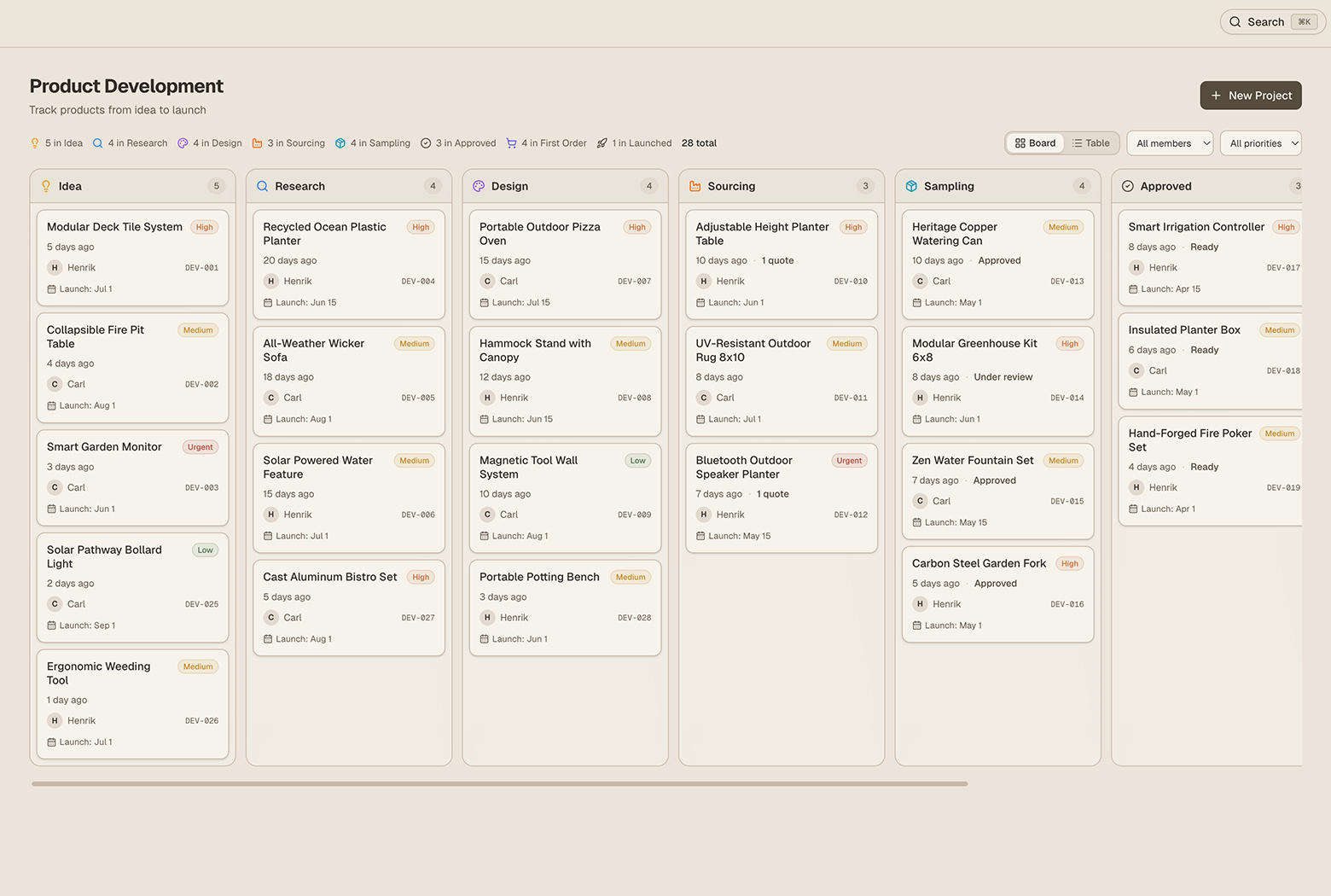Select the '4 in Design' status filter
The width and height of the screenshot is (1331, 896).
click(217, 143)
